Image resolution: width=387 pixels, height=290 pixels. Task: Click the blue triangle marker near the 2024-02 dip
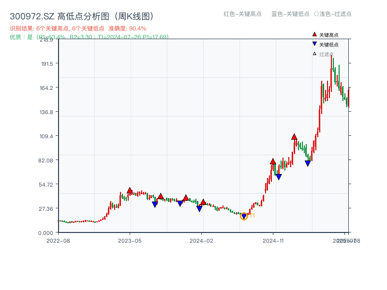[x=199, y=209]
